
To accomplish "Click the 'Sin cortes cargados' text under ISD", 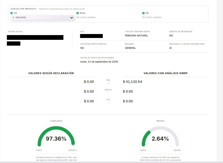I will (x=152, y=17).
